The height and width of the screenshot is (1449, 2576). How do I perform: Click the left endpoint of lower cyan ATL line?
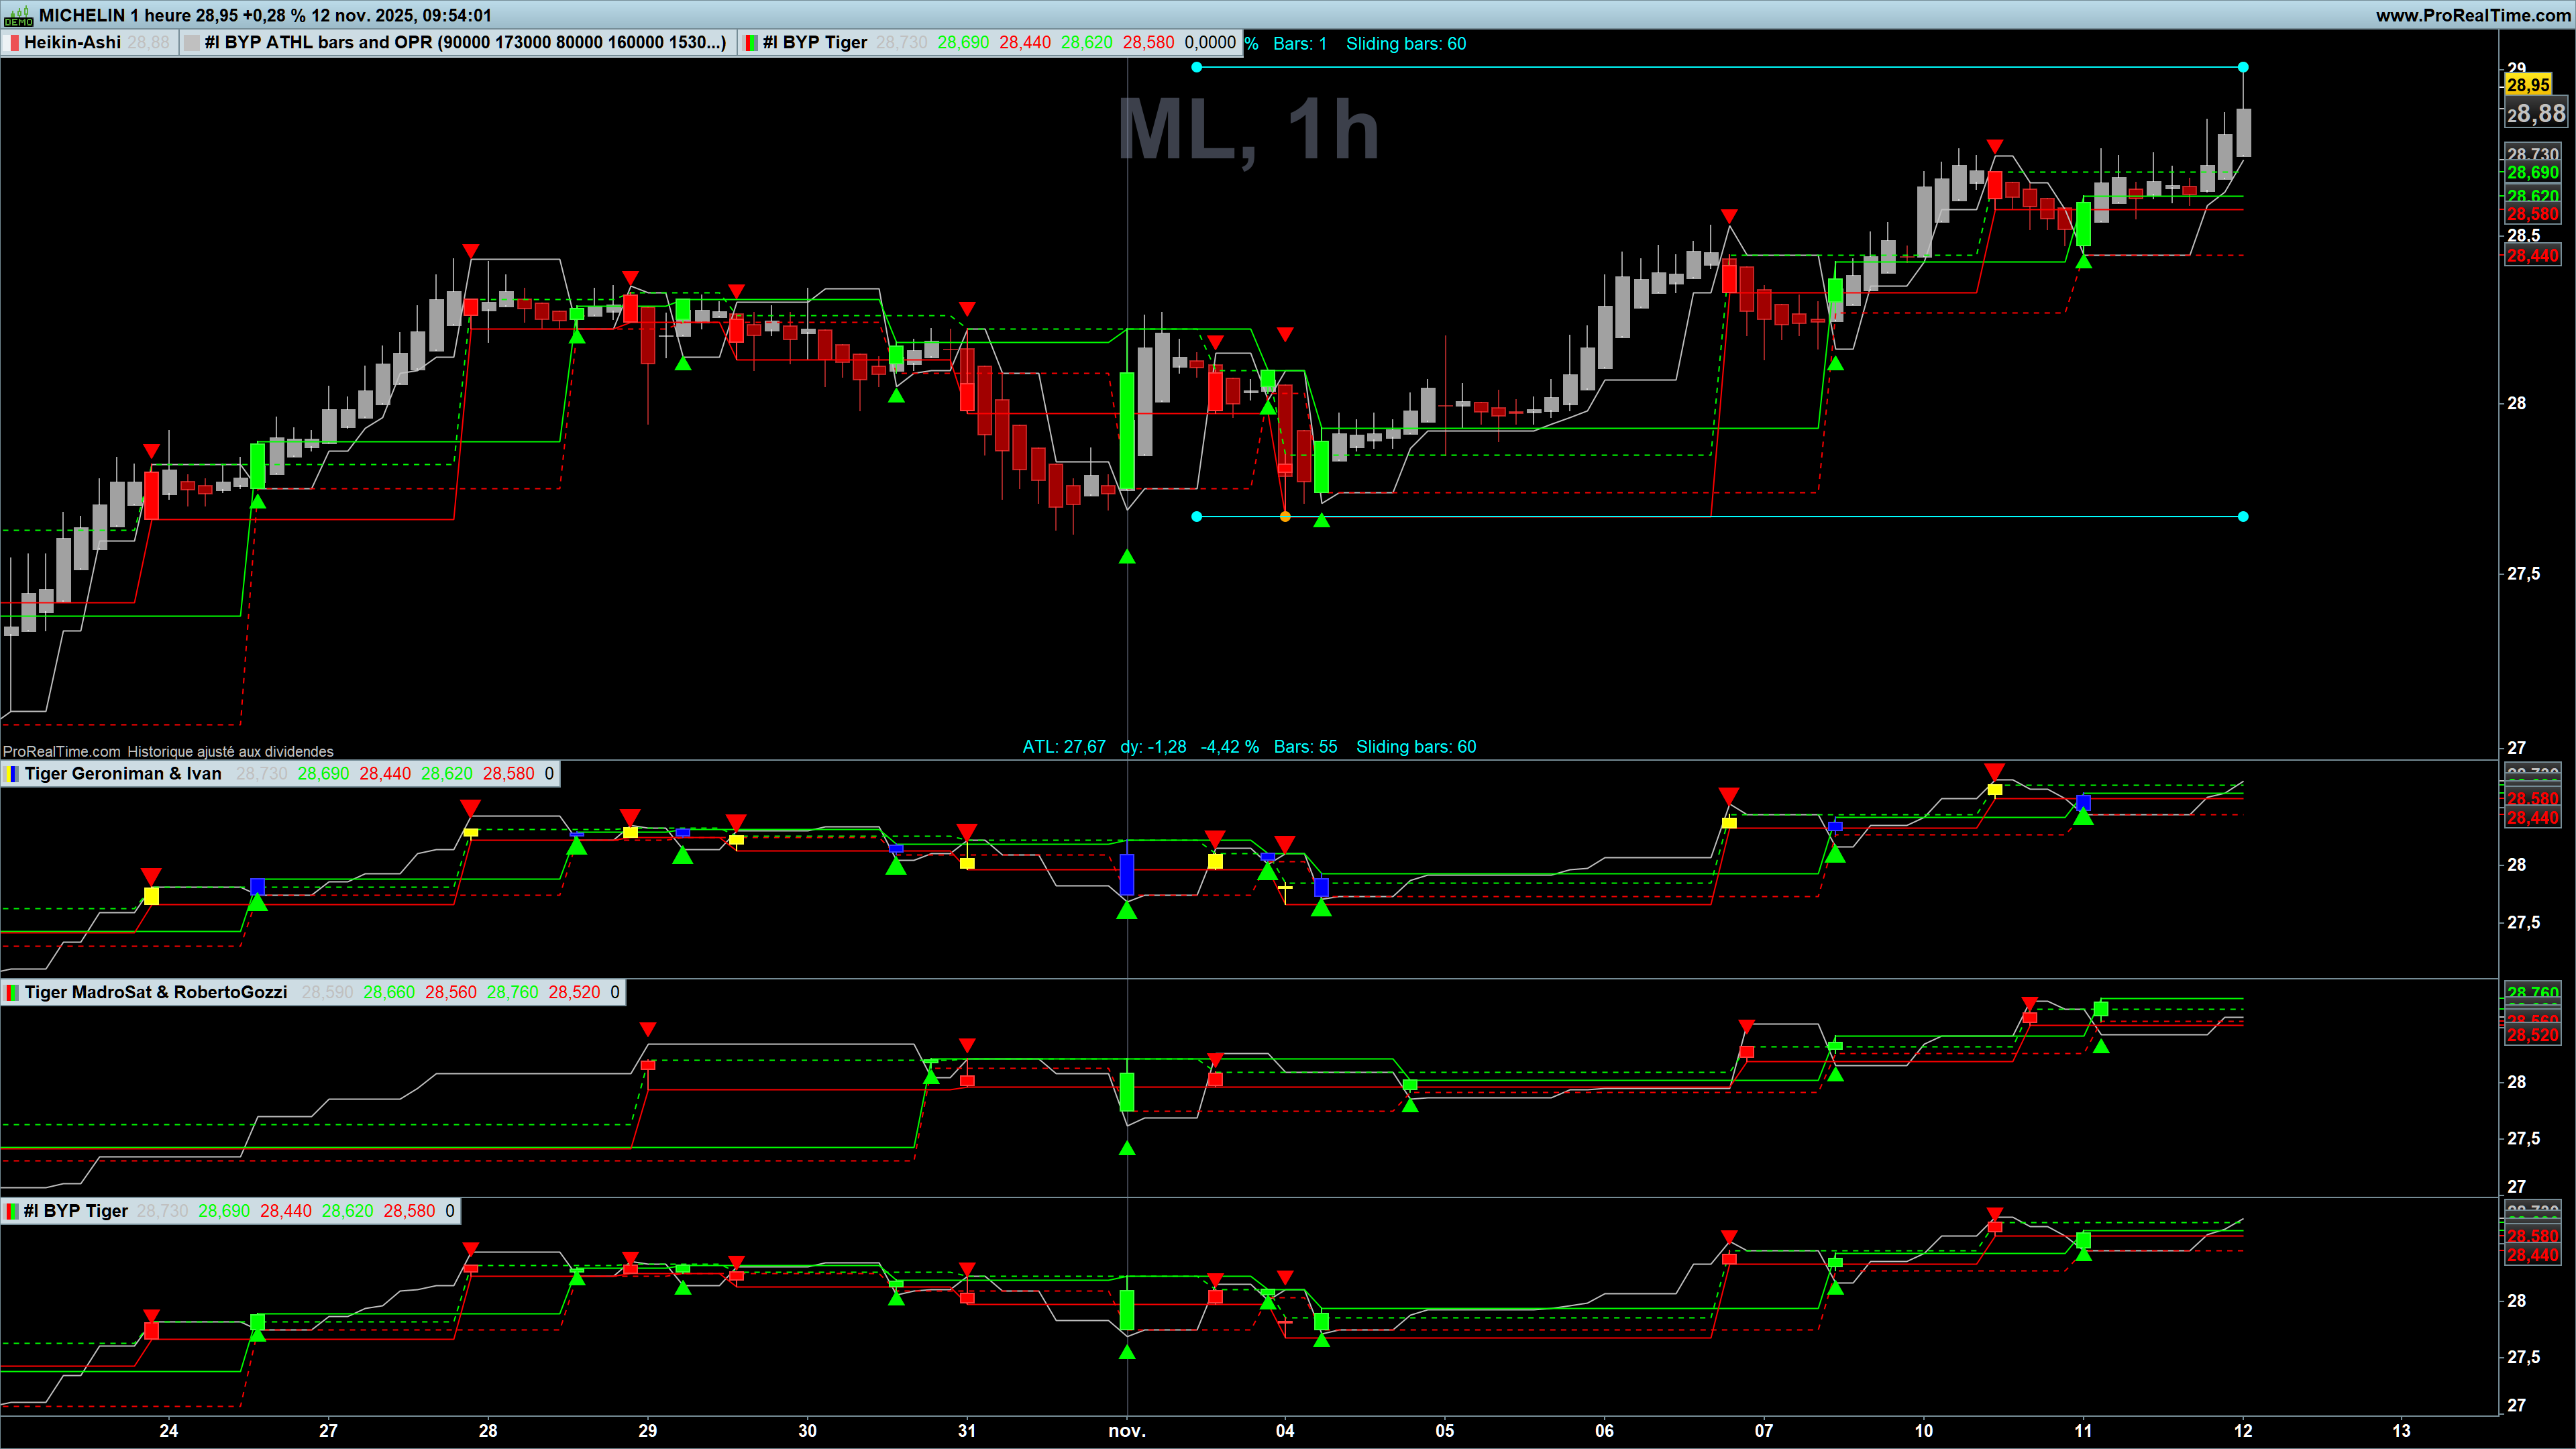click(1197, 517)
